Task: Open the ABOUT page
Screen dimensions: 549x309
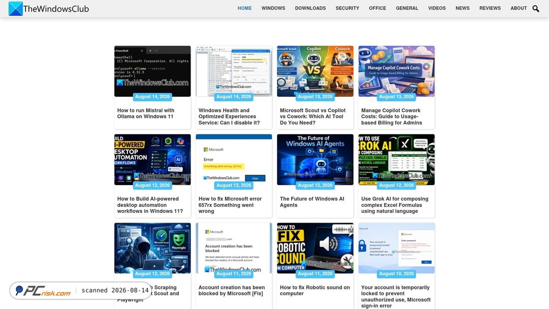Action: tap(519, 8)
